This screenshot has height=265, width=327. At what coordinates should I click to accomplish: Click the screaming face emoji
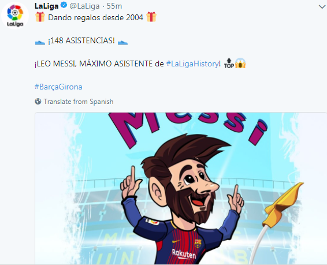240,63
